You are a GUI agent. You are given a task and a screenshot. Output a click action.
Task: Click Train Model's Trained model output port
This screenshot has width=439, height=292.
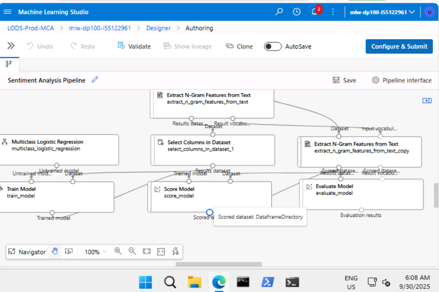tap(52, 213)
